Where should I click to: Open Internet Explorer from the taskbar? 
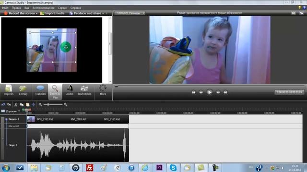[x=145, y=168]
